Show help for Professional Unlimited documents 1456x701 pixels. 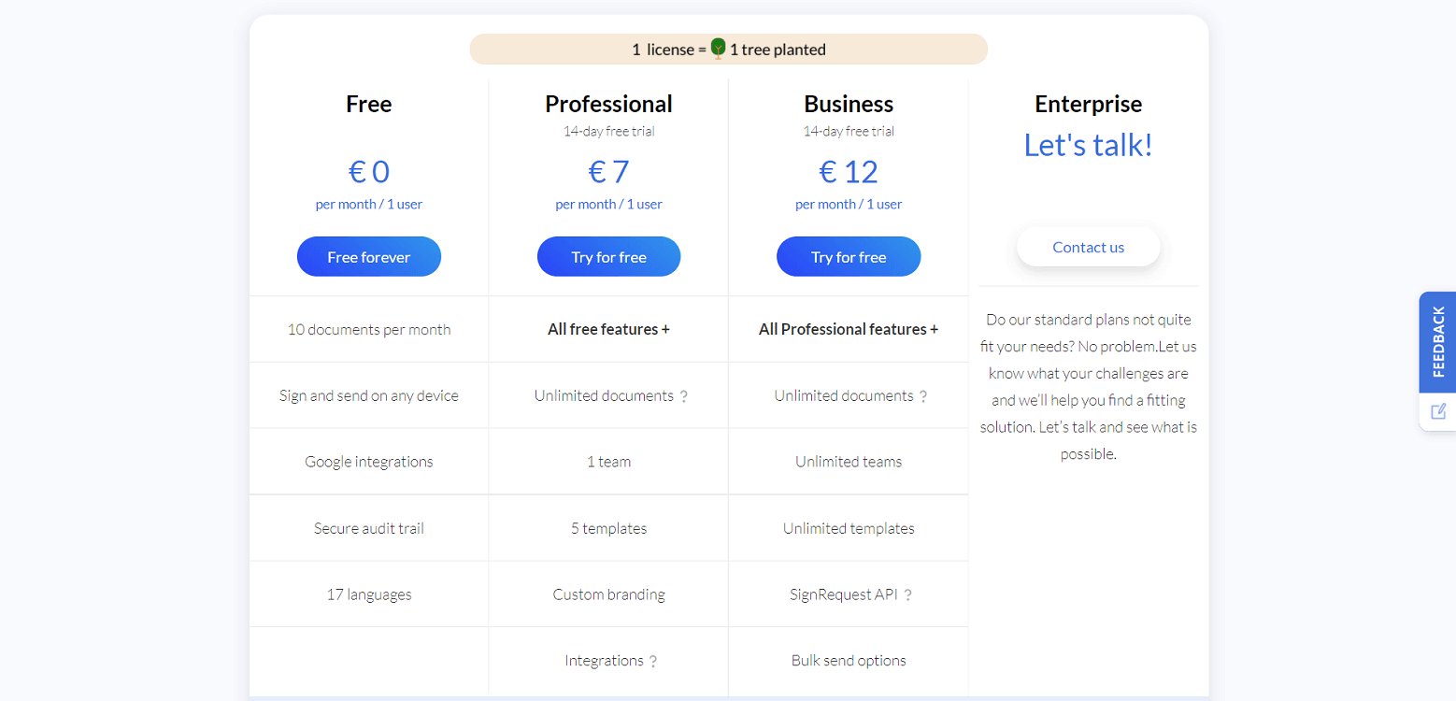(684, 396)
